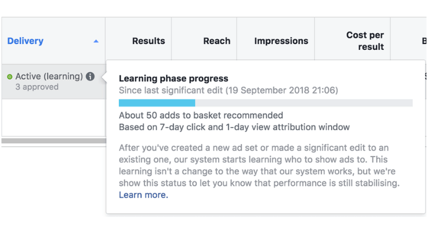
Task: Click the '3 approved' label
Action: point(37,87)
